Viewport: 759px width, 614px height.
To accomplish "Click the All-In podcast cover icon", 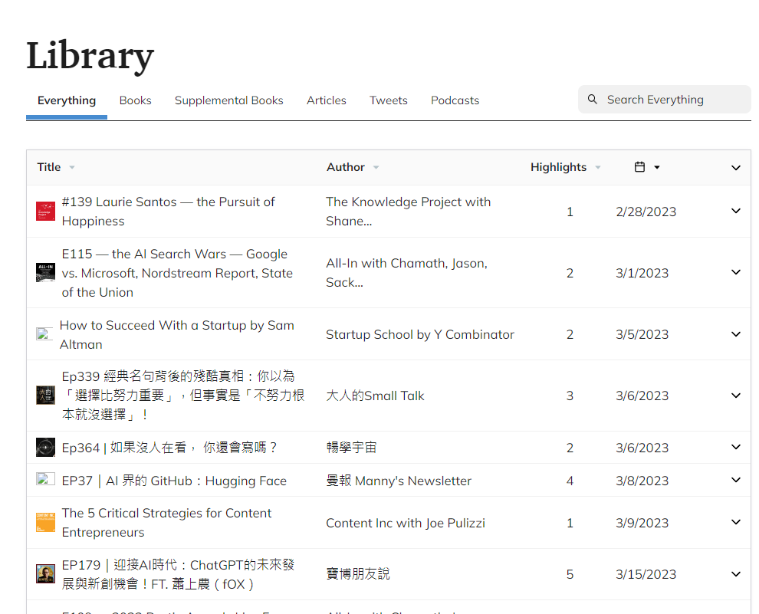I will (x=45, y=273).
